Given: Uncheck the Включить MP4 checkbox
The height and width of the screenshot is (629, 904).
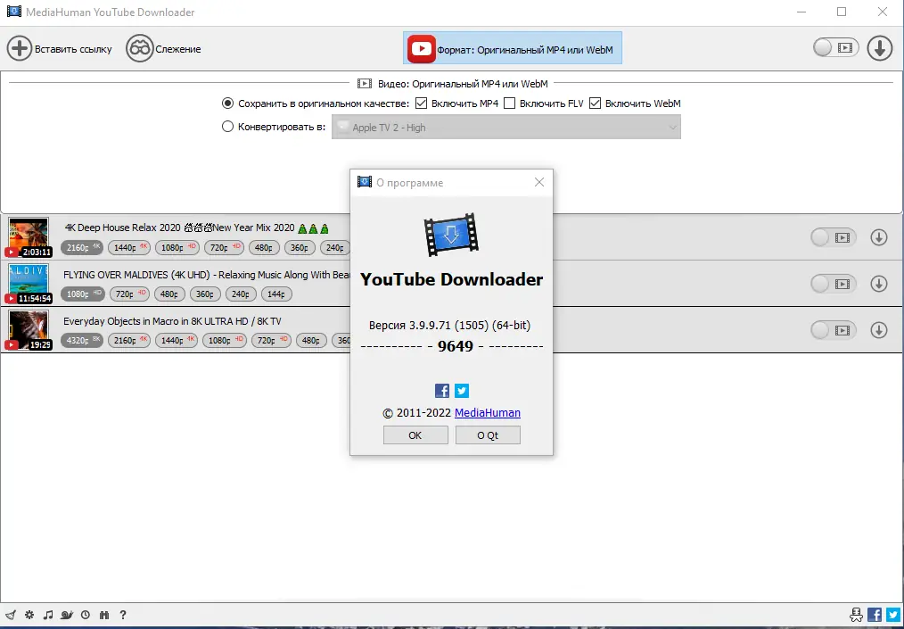Looking at the screenshot, I should pos(421,103).
